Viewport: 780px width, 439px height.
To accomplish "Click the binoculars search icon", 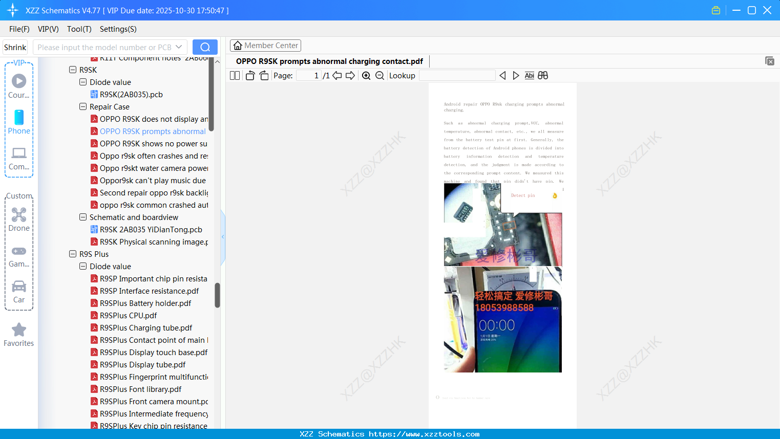I will (543, 76).
